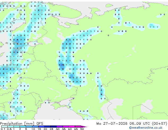The width and height of the screenshot is (168, 130).
Task: Click the '30' legend scale label
Action: tap(58, 129)
